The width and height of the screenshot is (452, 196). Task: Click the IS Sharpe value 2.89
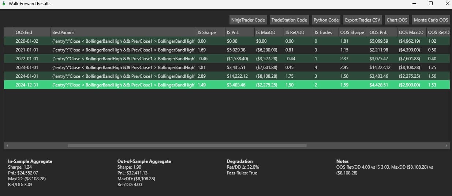(x=201, y=76)
